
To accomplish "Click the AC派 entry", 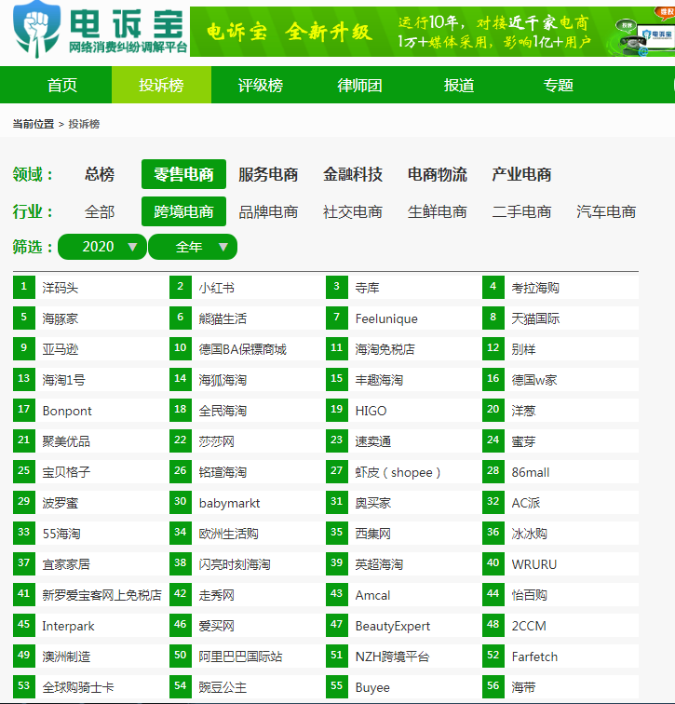I will pos(525,503).
